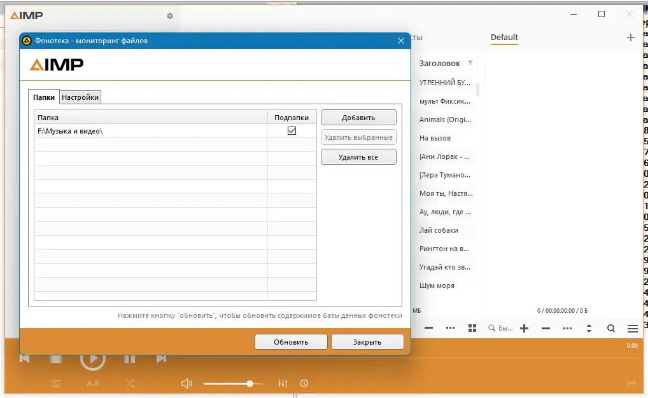Open AIMP settings via gear icon
648x398 pixels.
[170, 16]
